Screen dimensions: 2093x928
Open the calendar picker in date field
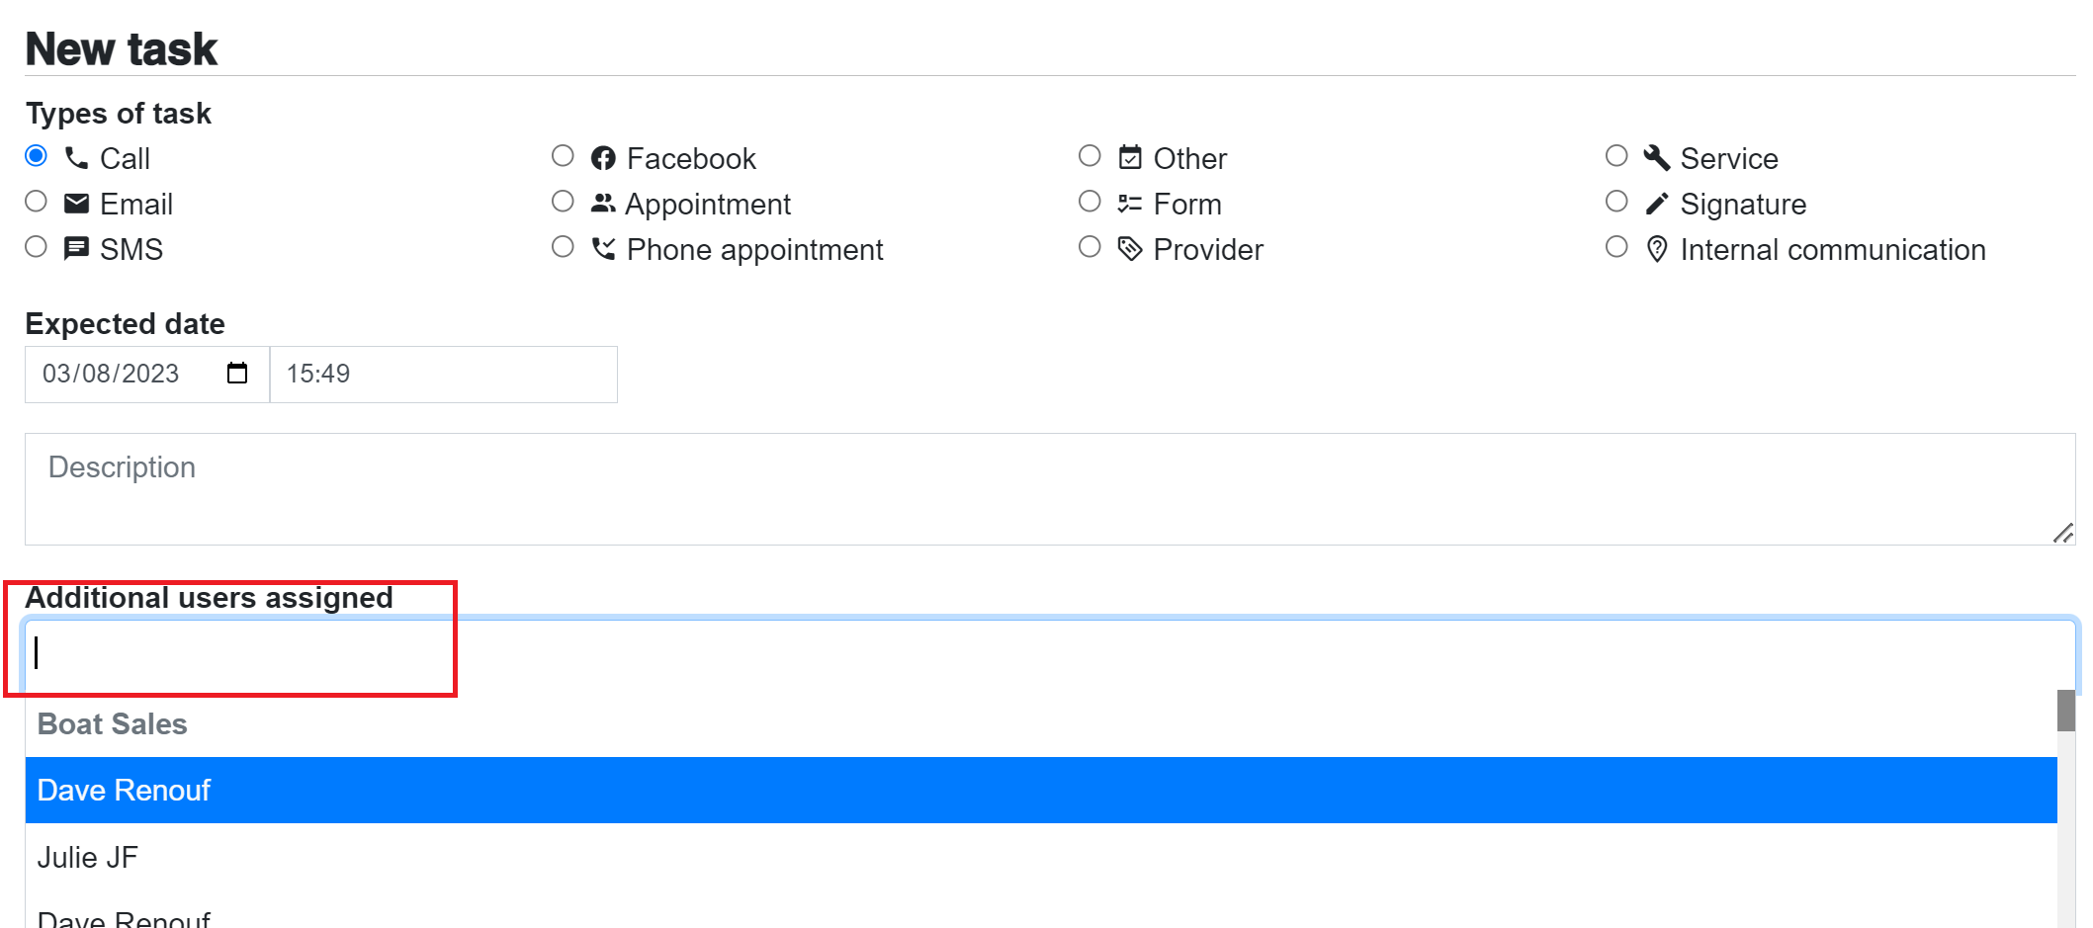[x=237, y=374]
